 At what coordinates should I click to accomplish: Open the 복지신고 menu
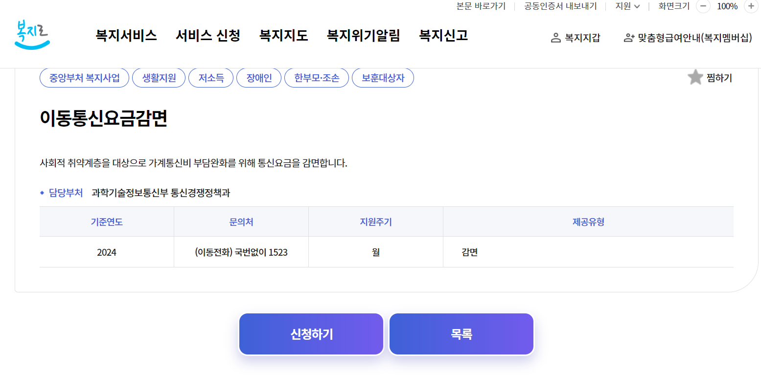point(442,35)
